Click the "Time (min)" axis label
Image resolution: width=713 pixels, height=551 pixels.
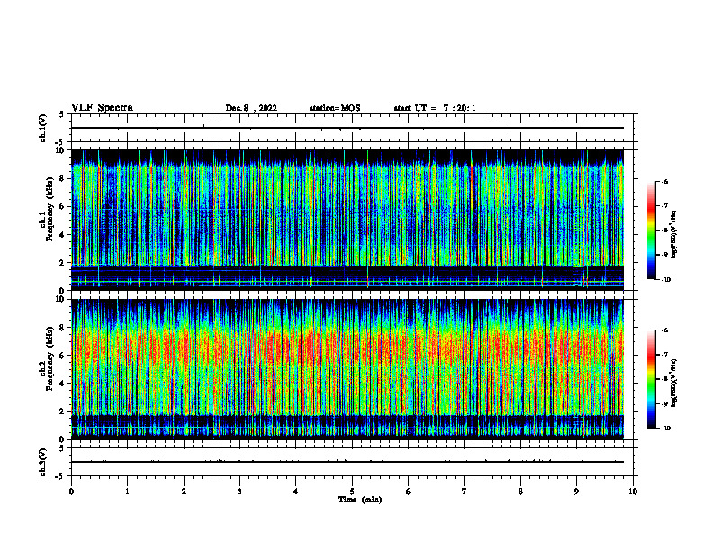[x=360, y=500]
